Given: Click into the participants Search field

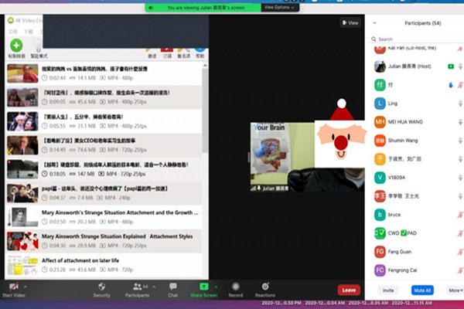Looking at the screenshot, I should click(418, 39).
